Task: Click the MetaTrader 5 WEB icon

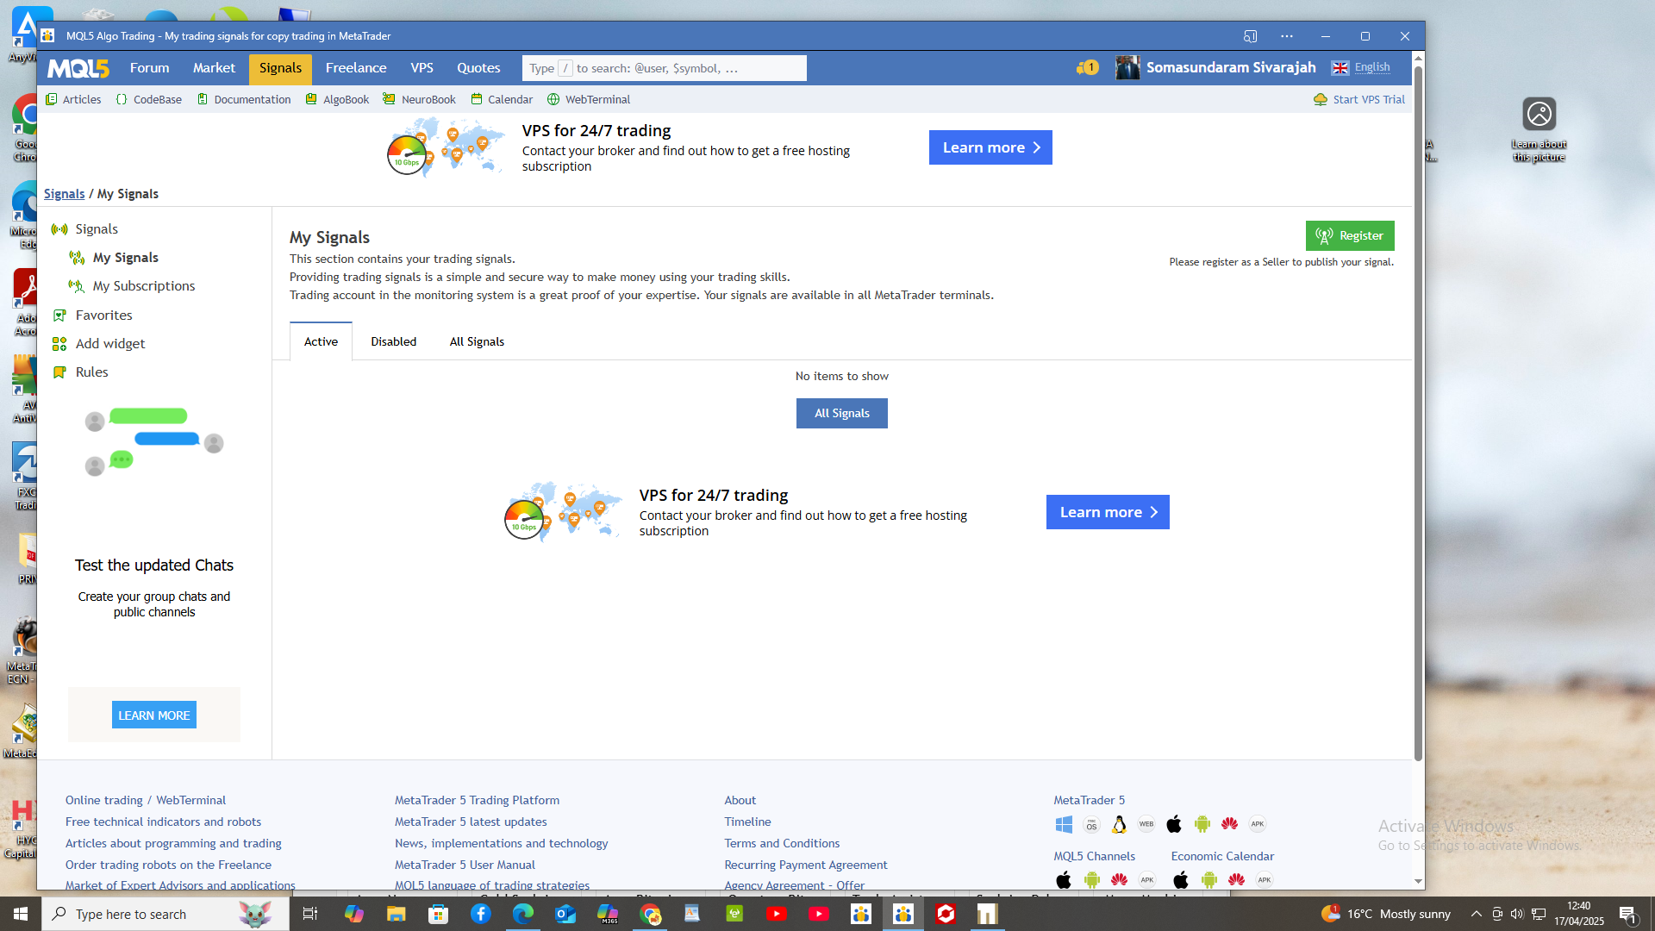Action: click(x=1146, y=824)
